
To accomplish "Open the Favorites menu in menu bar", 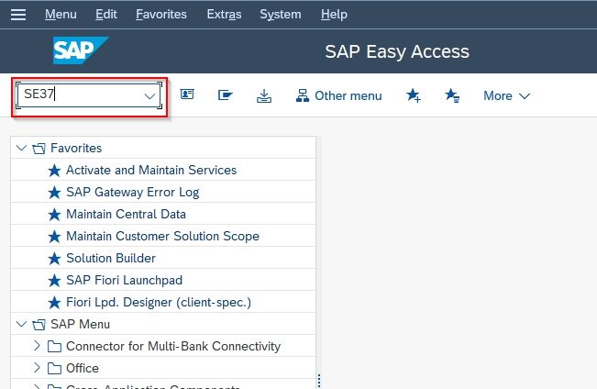I will coord(161,15).
